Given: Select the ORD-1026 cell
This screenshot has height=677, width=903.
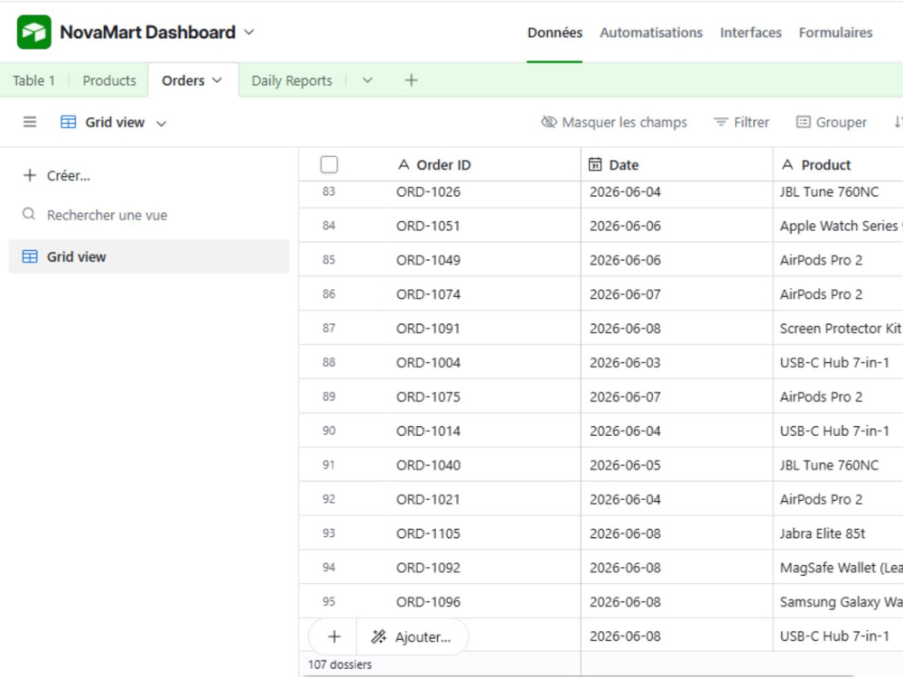Looking at the screenshot, I should 485,192.
